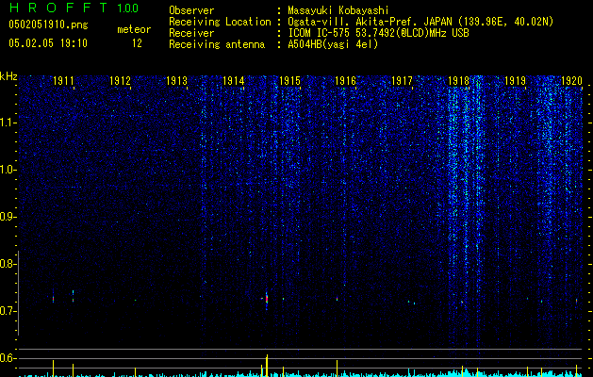The width and height of the screenshot is (593, 377).
Task: Click the 1920 time axis label
Action: point(571,81)
